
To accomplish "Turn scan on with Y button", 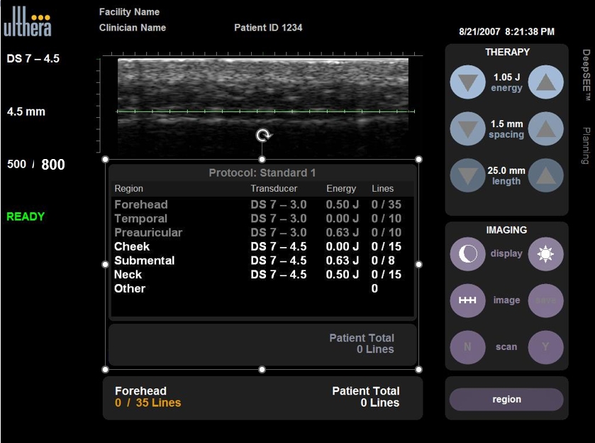I will [x=545, y=347].
